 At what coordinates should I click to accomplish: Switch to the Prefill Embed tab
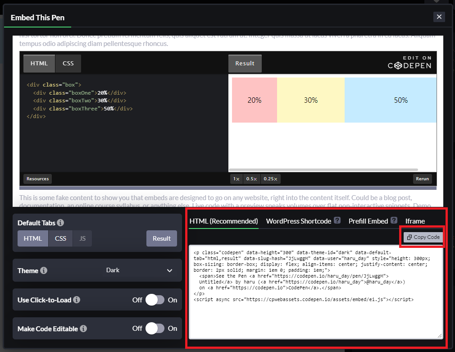[x=368, y=221]
